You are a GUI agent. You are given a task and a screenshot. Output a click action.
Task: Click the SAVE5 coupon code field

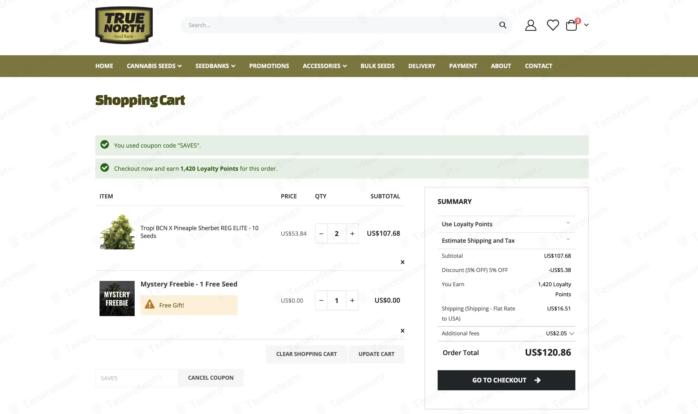click(137, 378)
